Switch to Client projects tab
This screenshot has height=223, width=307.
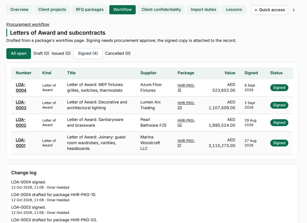[52, 9]
